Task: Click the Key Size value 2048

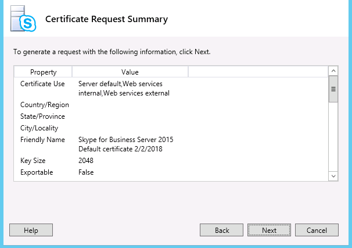Action: point(86,161)
